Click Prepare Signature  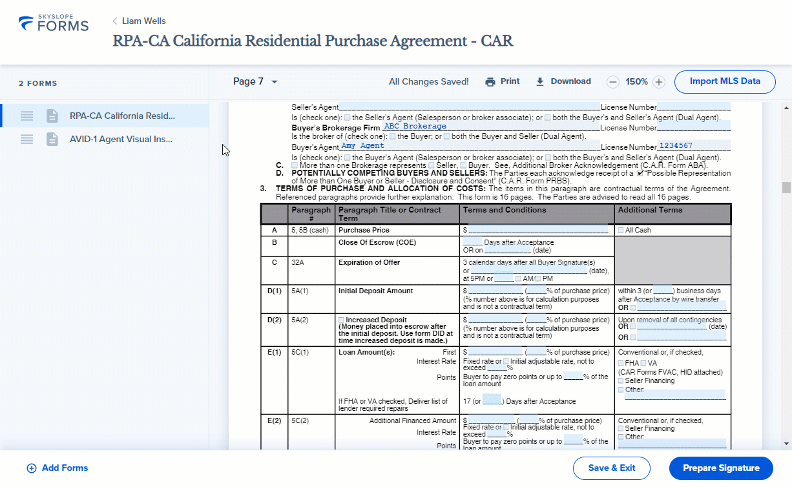[x=721, y=468]
